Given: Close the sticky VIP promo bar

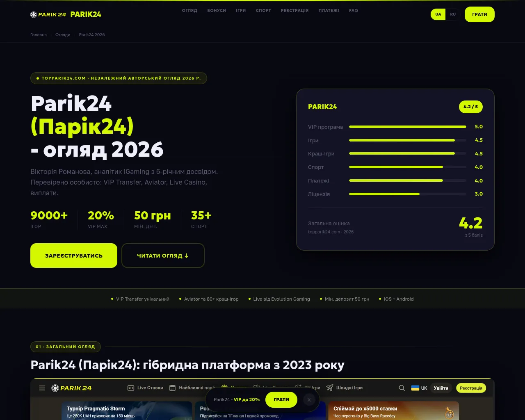Looking at the screenshot, I should pyautogui.click(x=309, y=399).
